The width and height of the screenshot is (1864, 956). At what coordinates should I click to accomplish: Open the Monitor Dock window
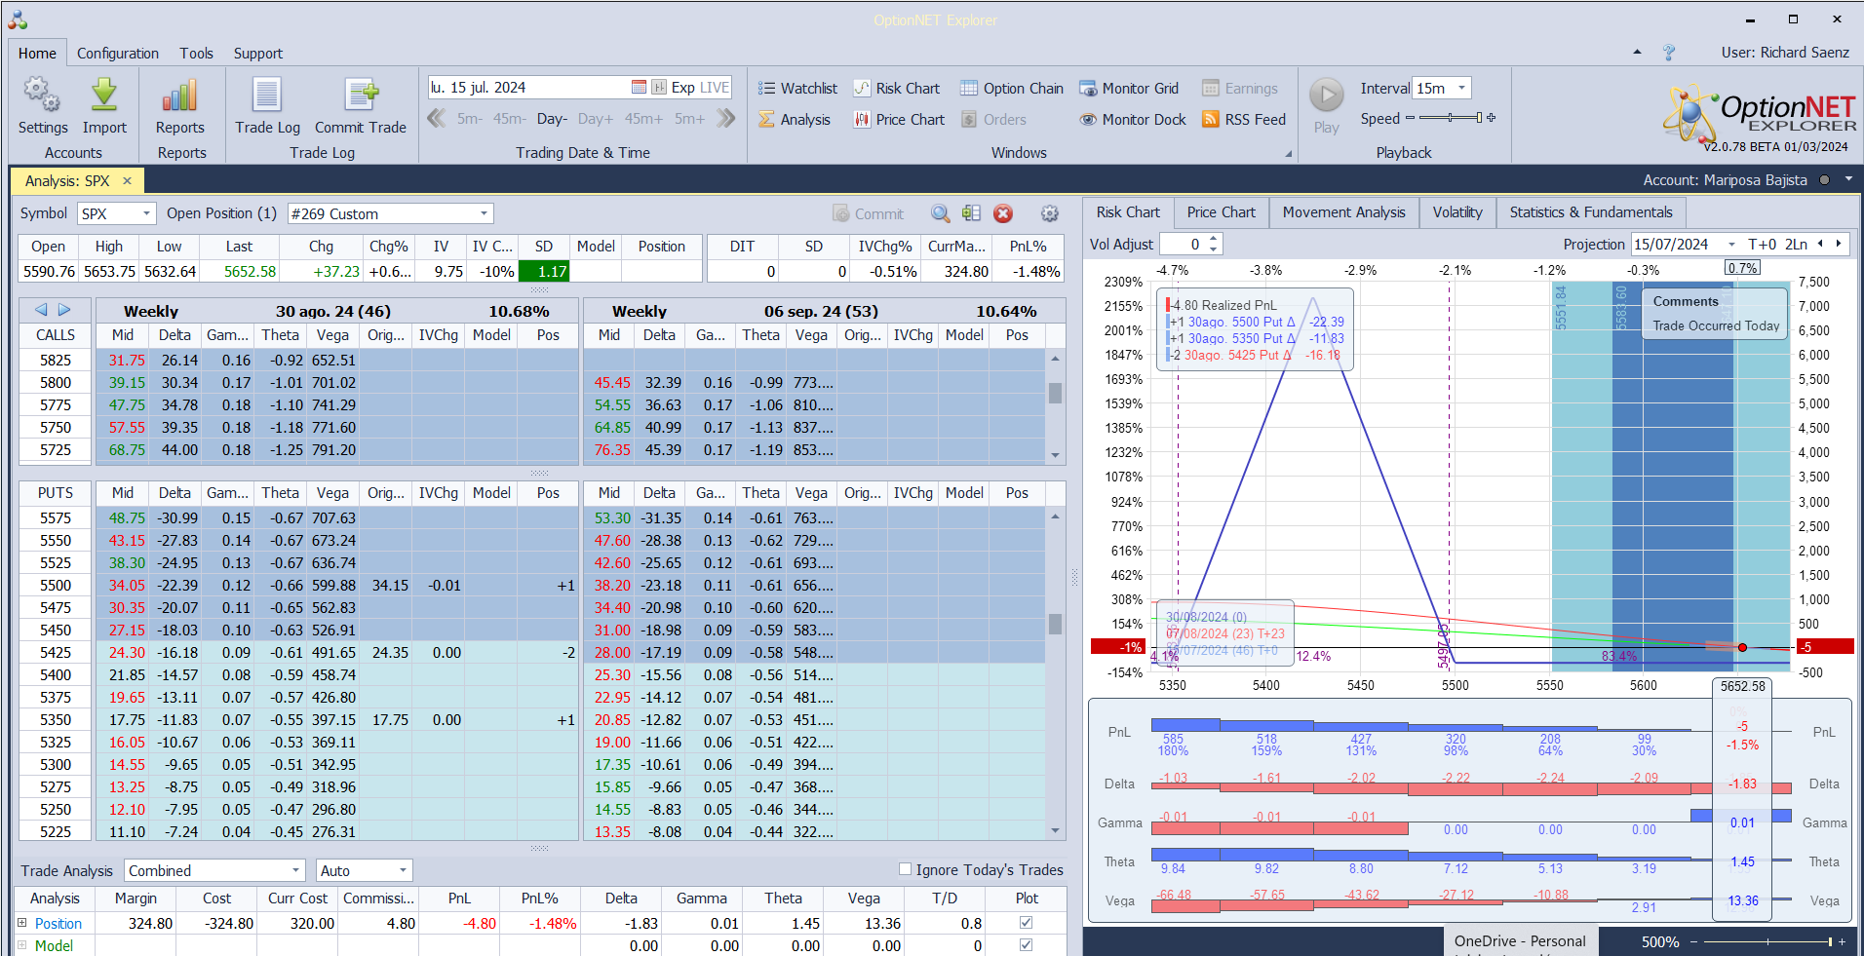point(1133,119)
